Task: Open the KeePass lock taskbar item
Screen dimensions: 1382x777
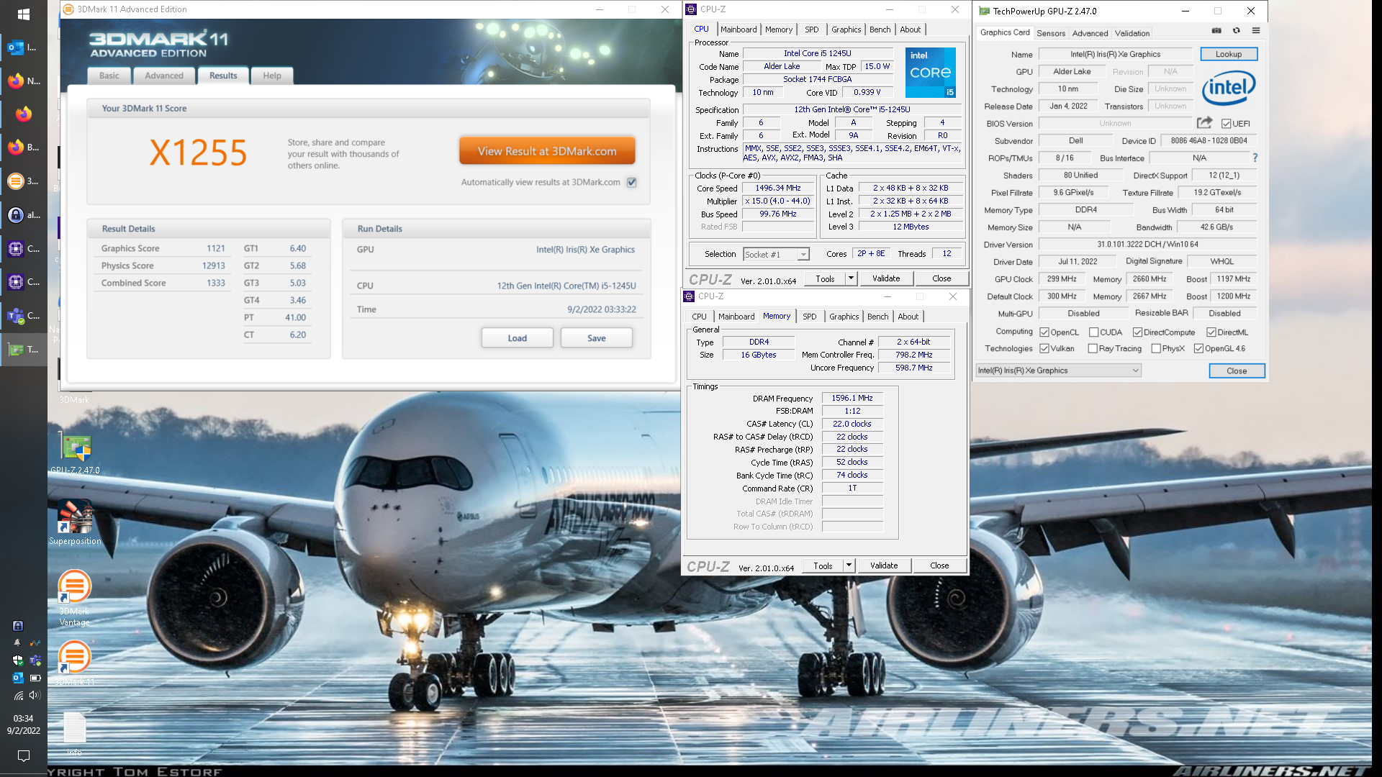Action: [23, 215]
